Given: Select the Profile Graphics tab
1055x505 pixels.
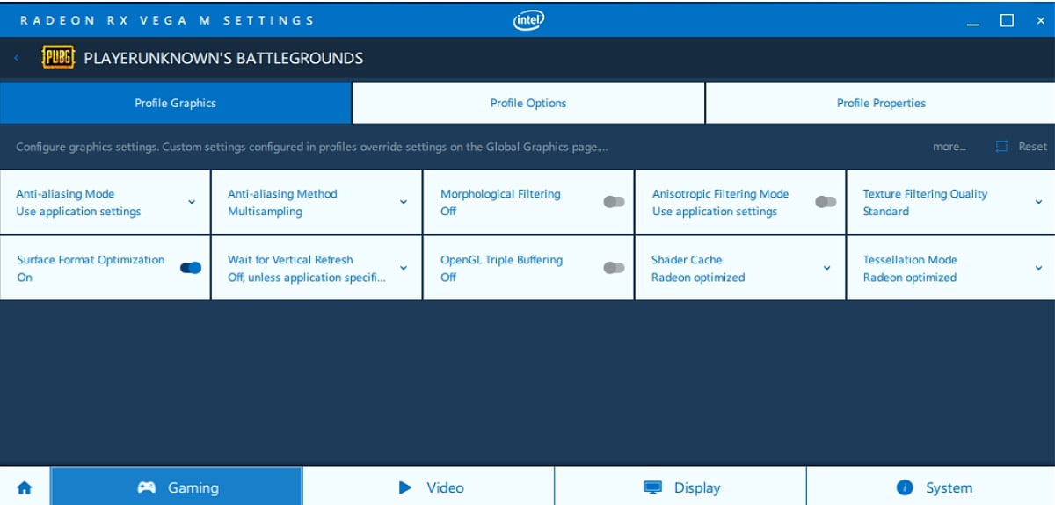Looking at the screenshot, I should pyautogui.click(x=175, y=103).
